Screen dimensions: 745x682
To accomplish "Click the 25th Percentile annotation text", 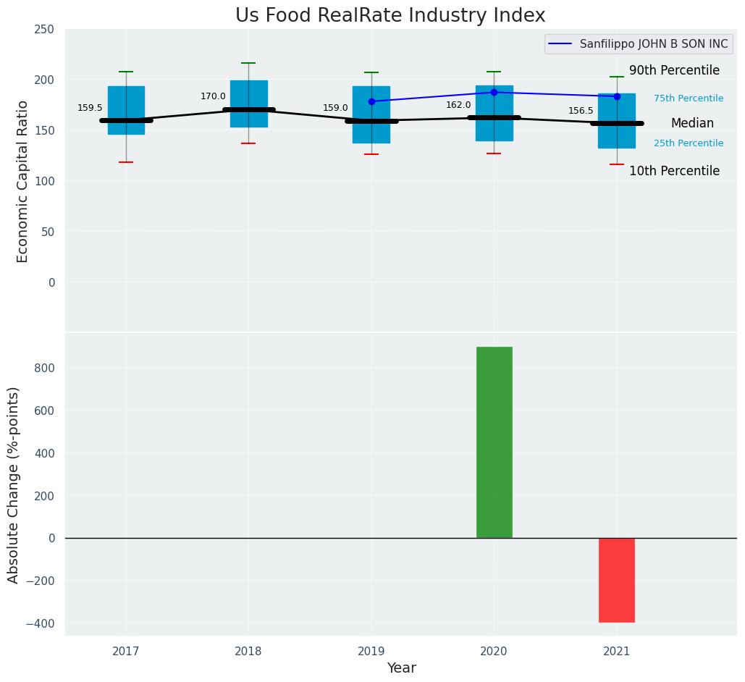I will click(688, 143).
